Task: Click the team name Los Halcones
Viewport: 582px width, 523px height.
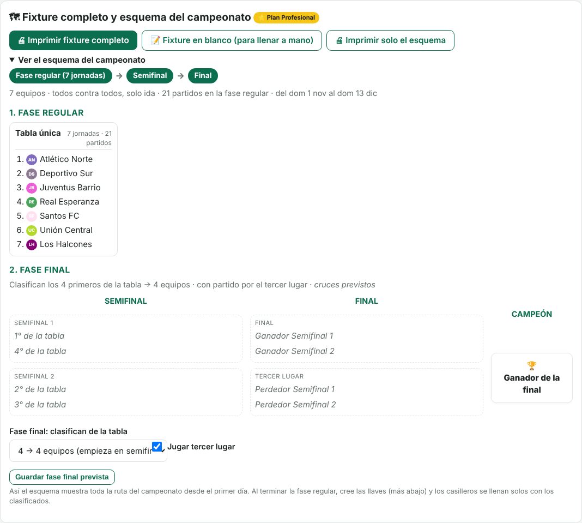Action: tap(66, 244)
